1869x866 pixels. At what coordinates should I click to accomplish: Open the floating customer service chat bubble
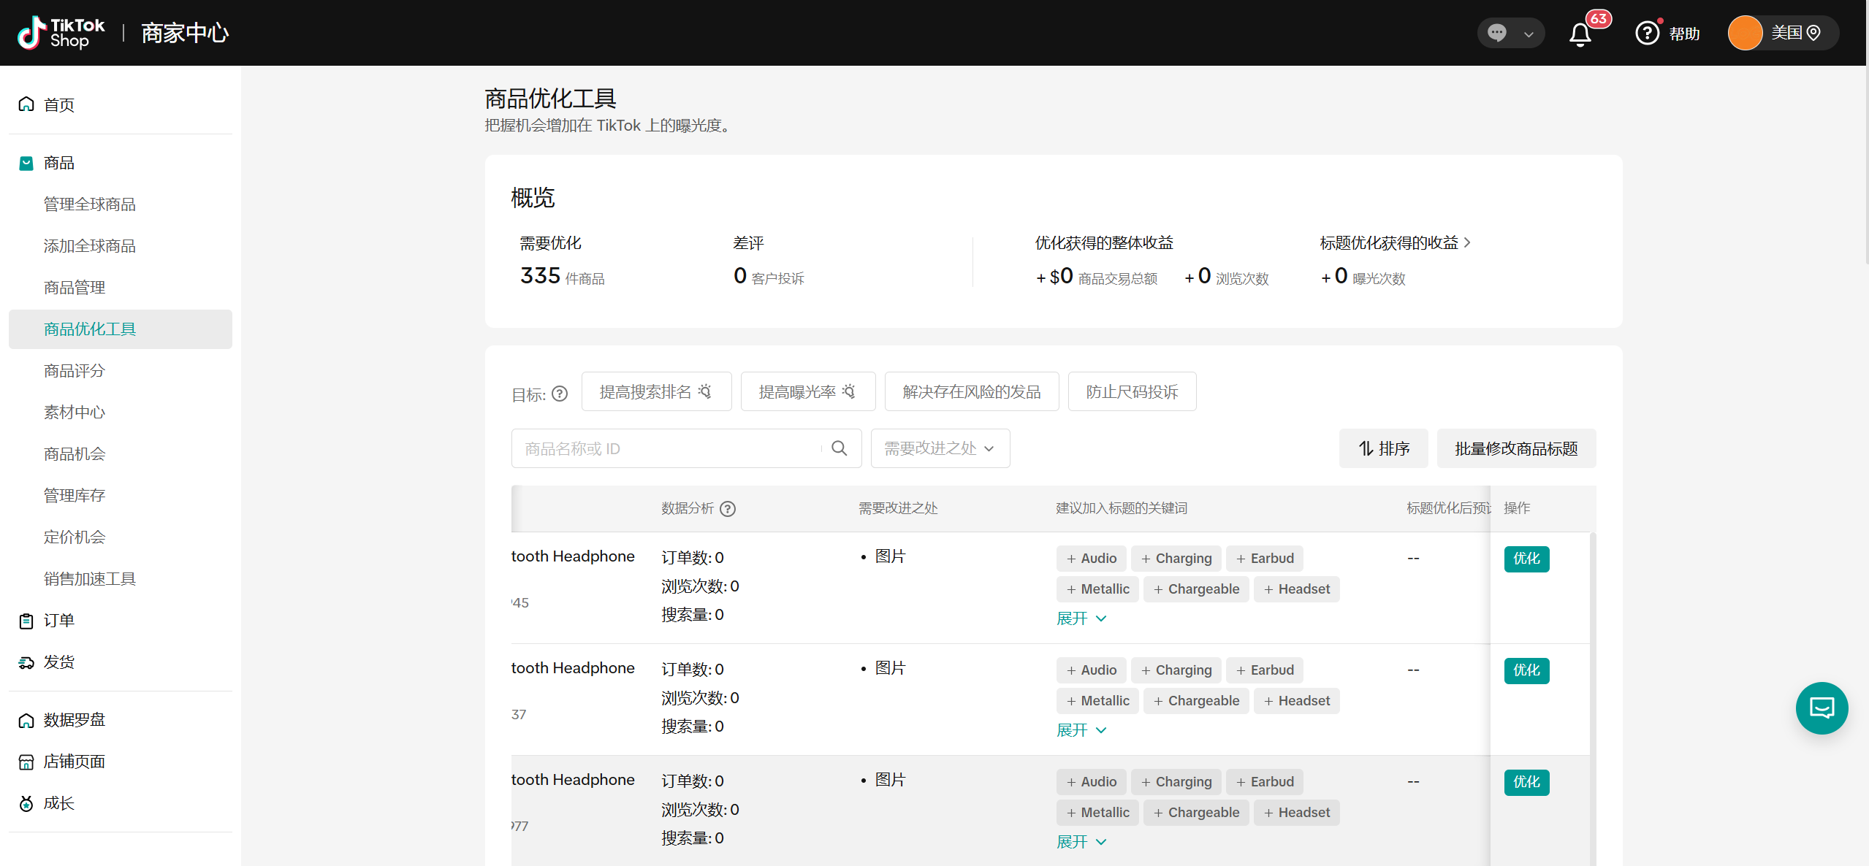click(x=1822, y=708)
